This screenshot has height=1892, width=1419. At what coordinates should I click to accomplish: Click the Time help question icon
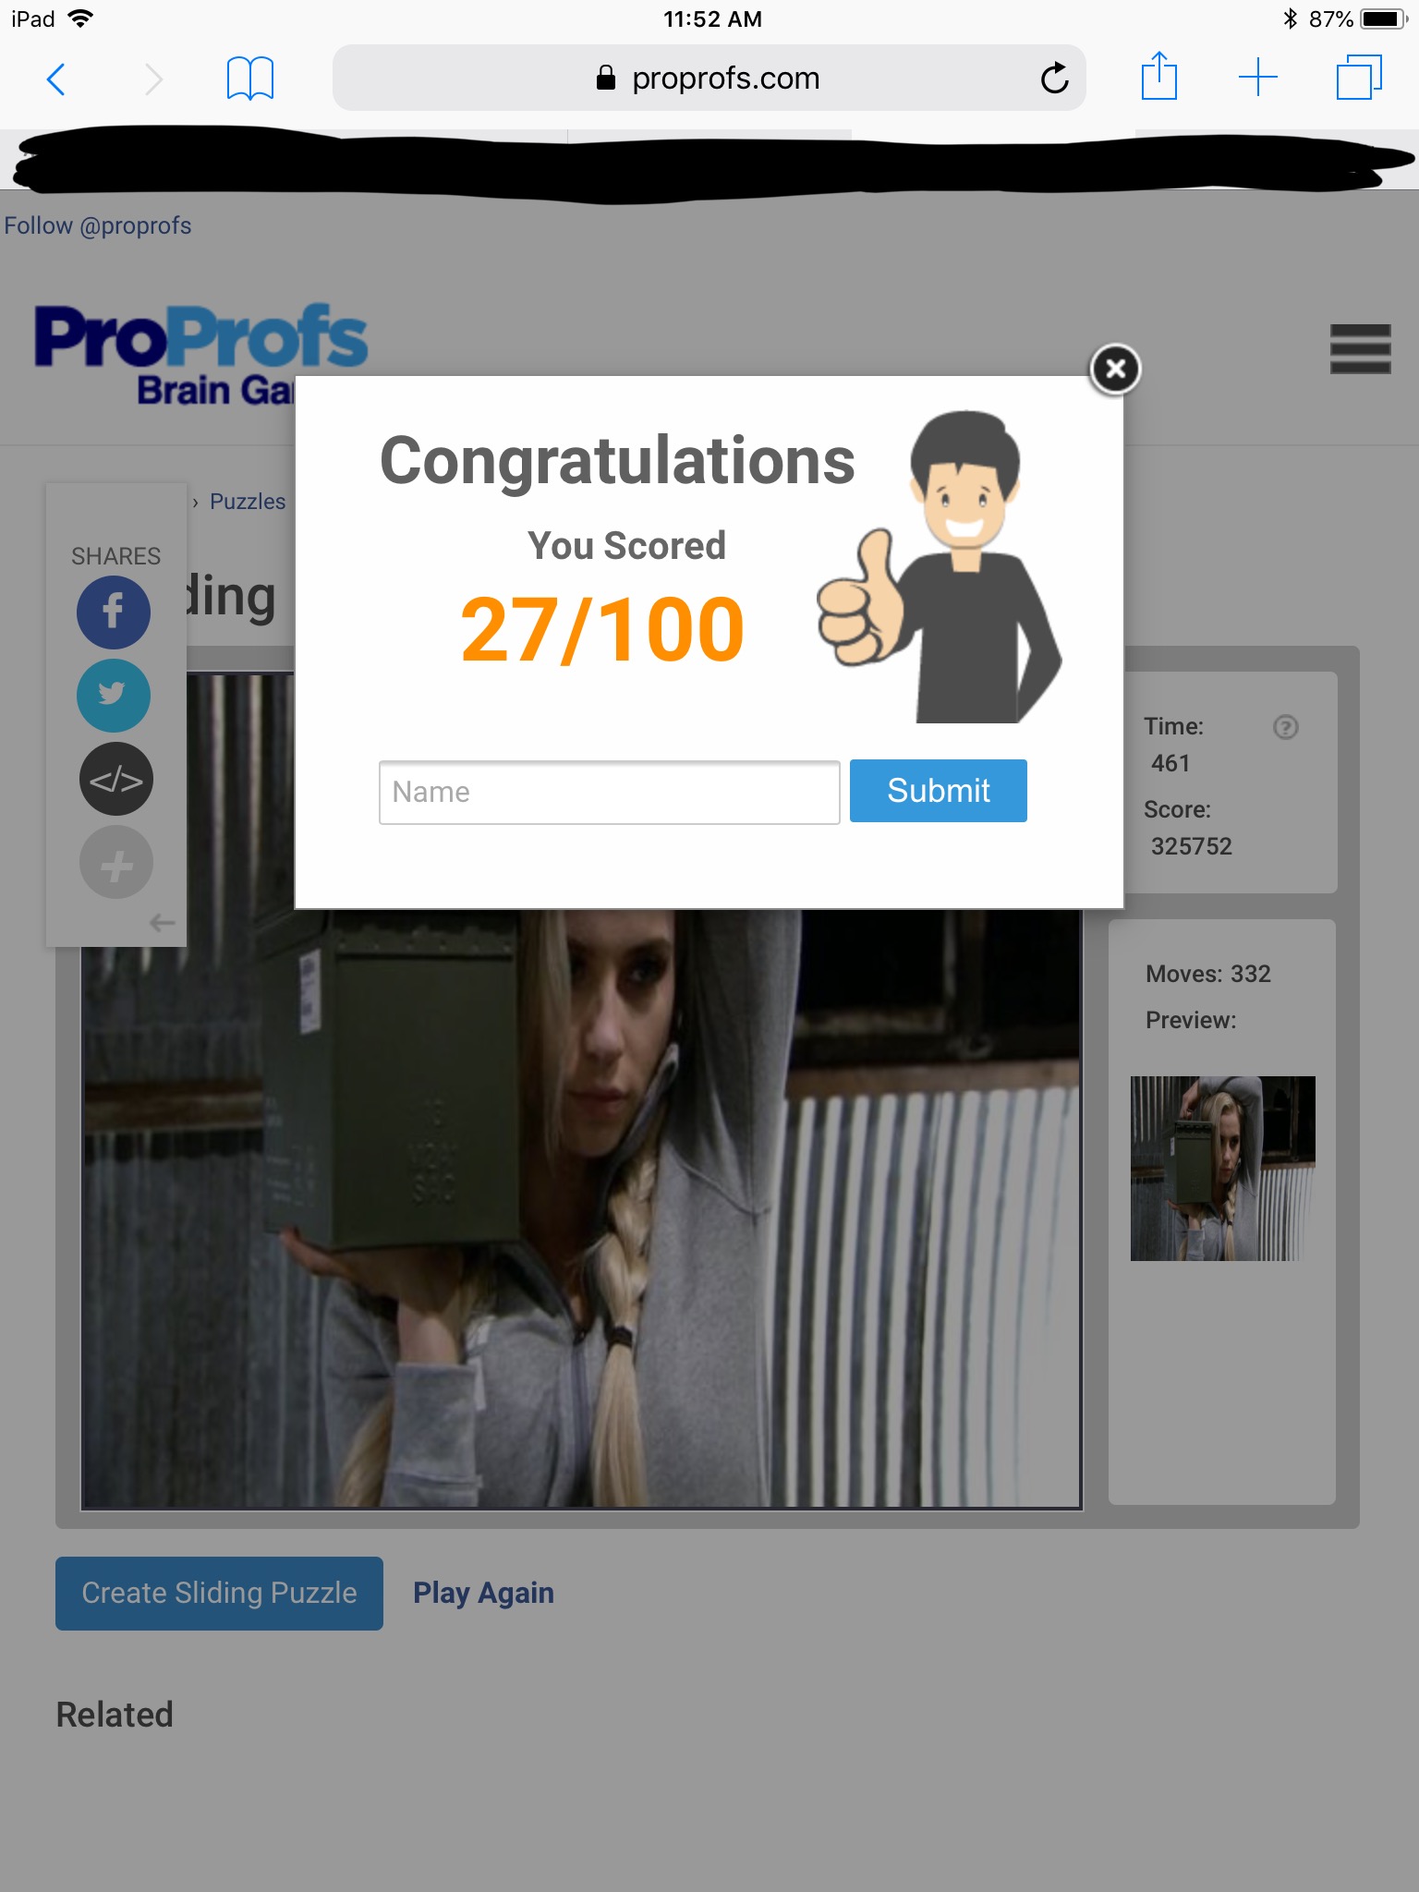1285,727
